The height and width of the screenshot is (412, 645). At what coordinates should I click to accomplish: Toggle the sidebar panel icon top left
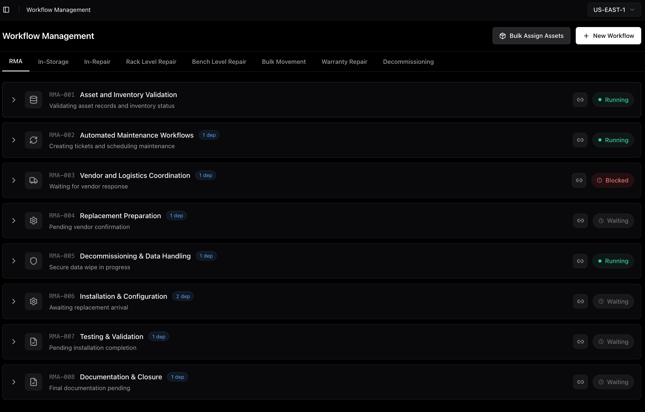[x=6, y=9]
